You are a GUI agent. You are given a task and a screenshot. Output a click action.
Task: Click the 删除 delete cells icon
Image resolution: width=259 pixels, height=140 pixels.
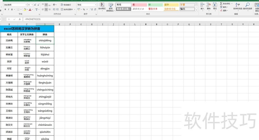click(208, 6)
